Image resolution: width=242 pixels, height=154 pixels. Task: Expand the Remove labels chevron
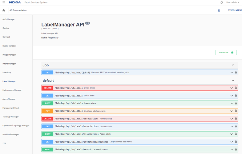click(x=232, y=119)
